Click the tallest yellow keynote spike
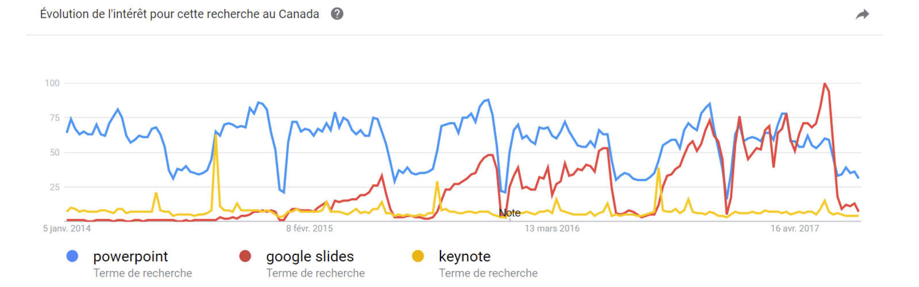 [x=216, y=135]
